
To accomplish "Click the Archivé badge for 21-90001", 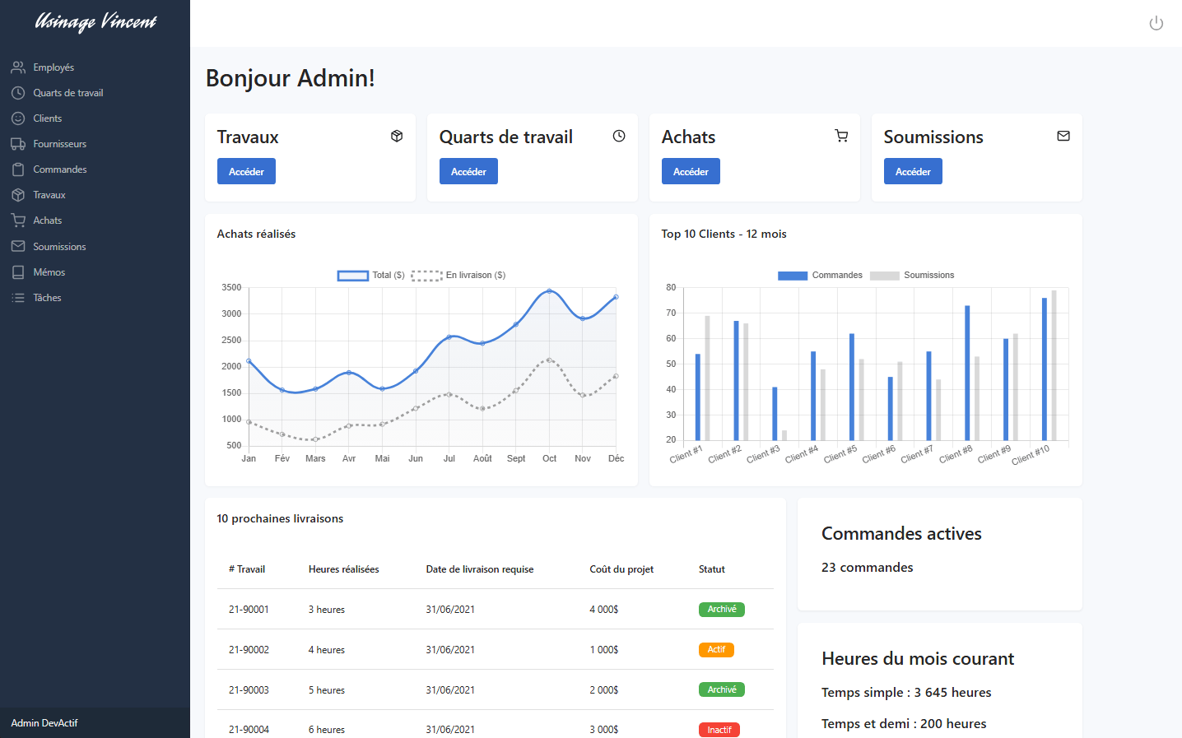I will [722, 610].
